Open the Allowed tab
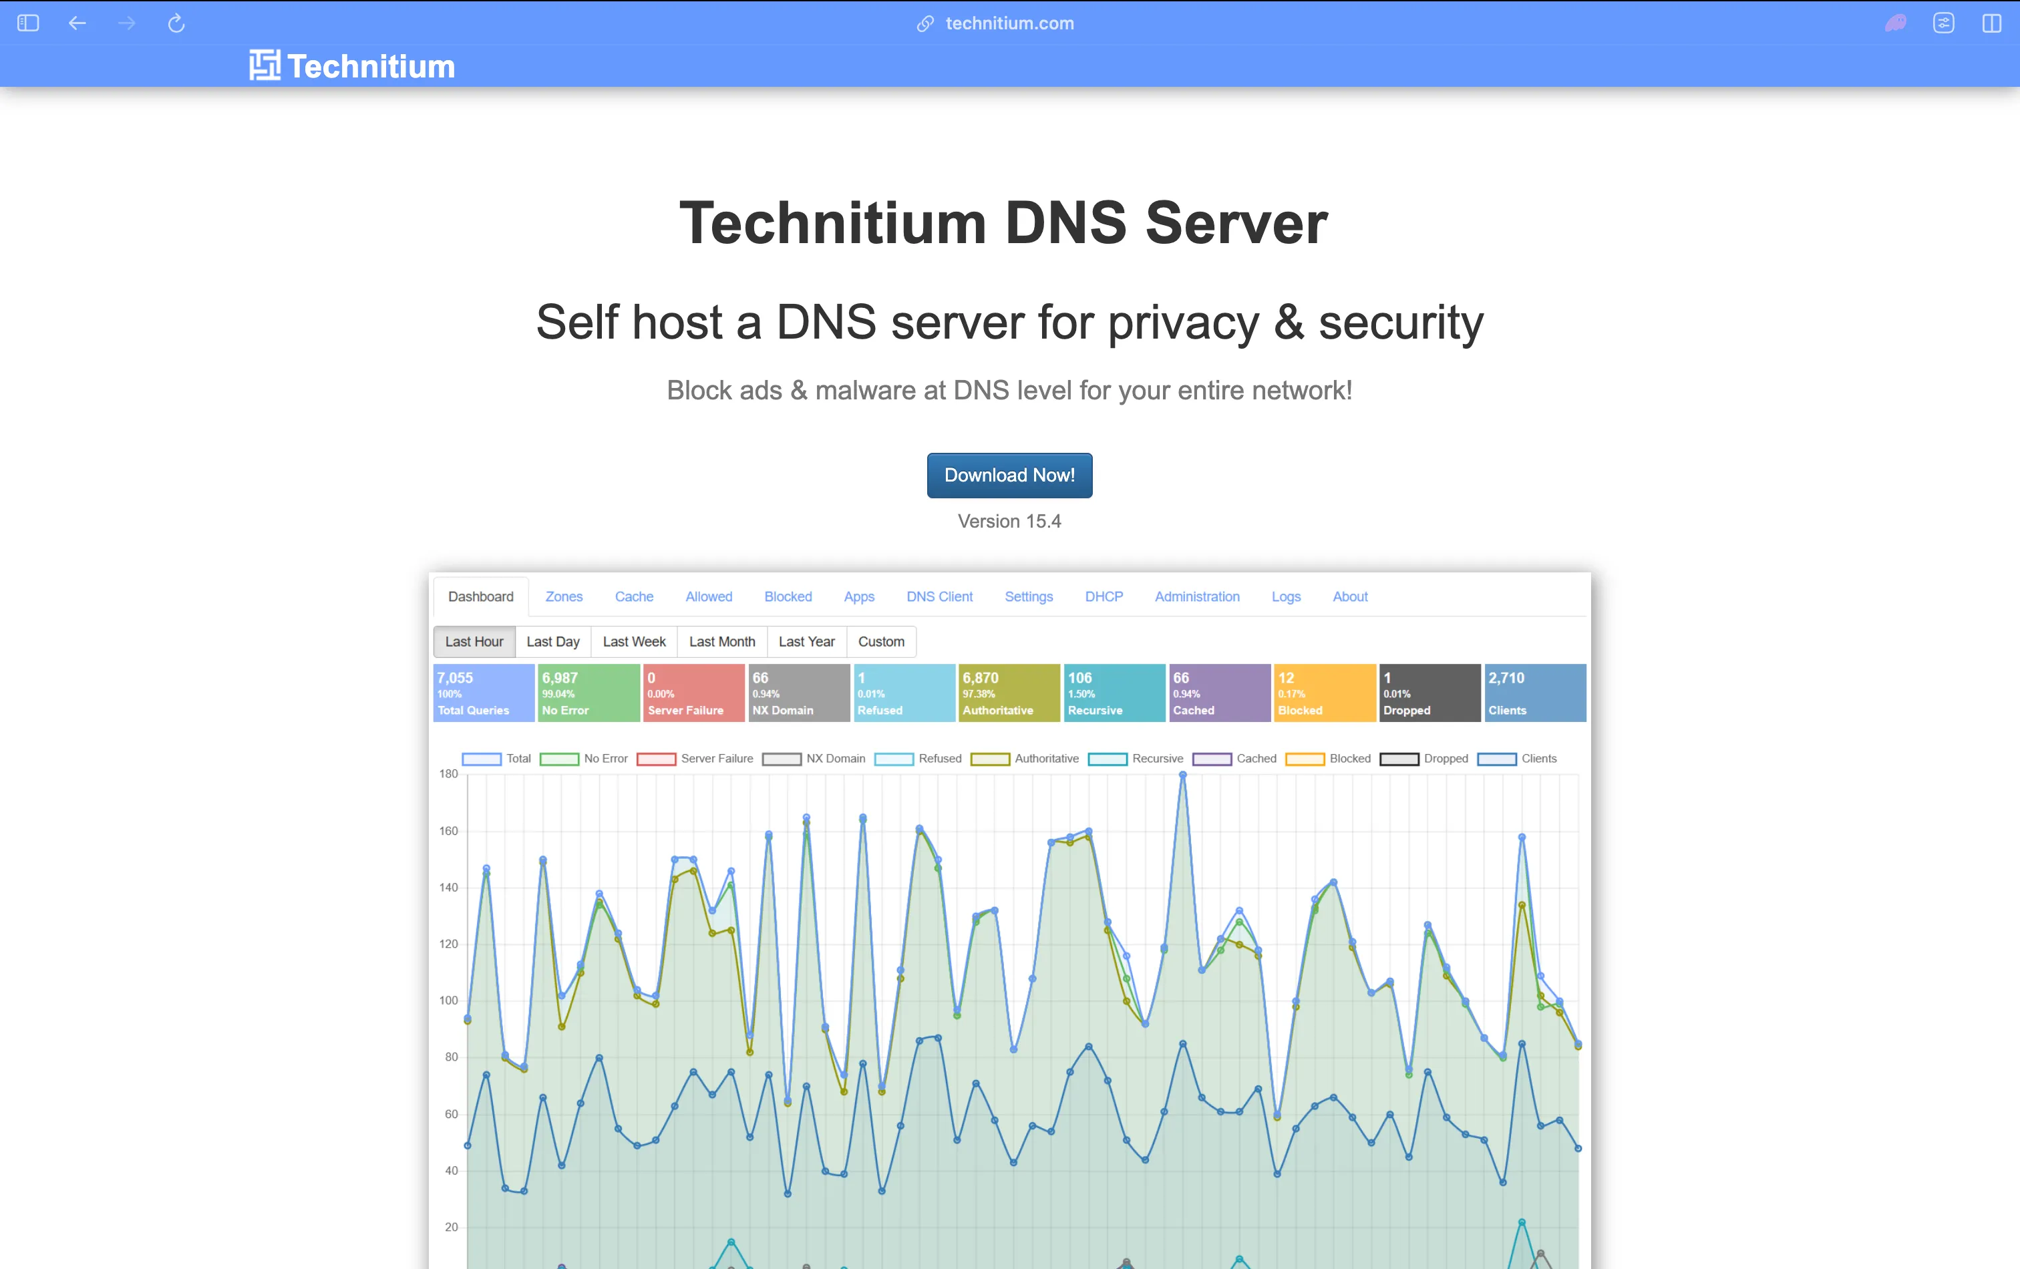 click(x=709, y=596)
